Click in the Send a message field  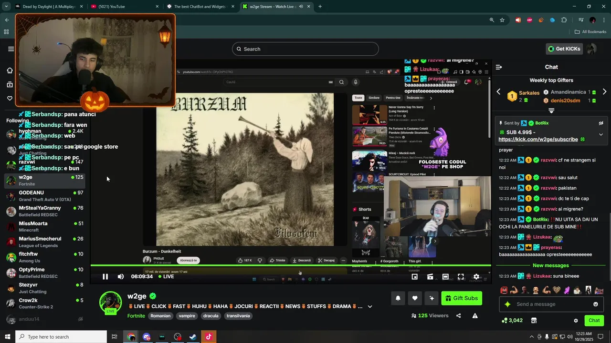pos(552,304)
